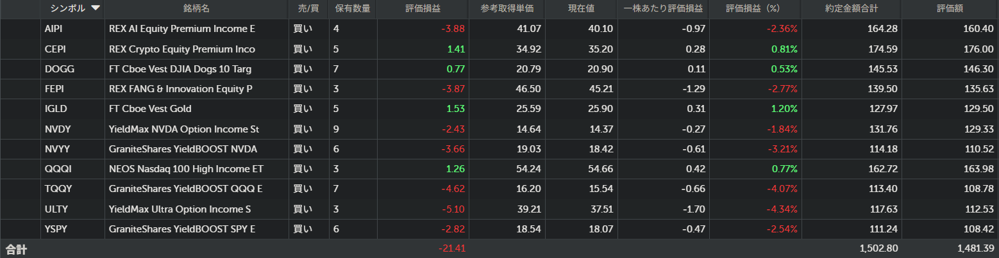The image size is (999, 258).
Task: Select the DOGG ticker symbol
Action: [57, 69]
